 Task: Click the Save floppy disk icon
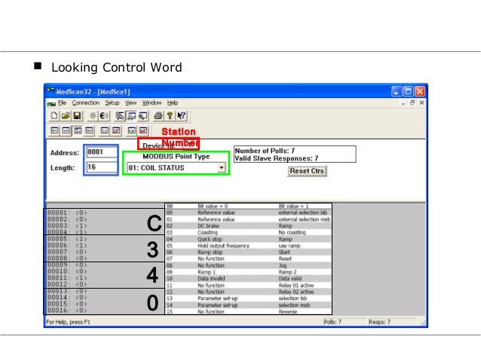(77, 115)
